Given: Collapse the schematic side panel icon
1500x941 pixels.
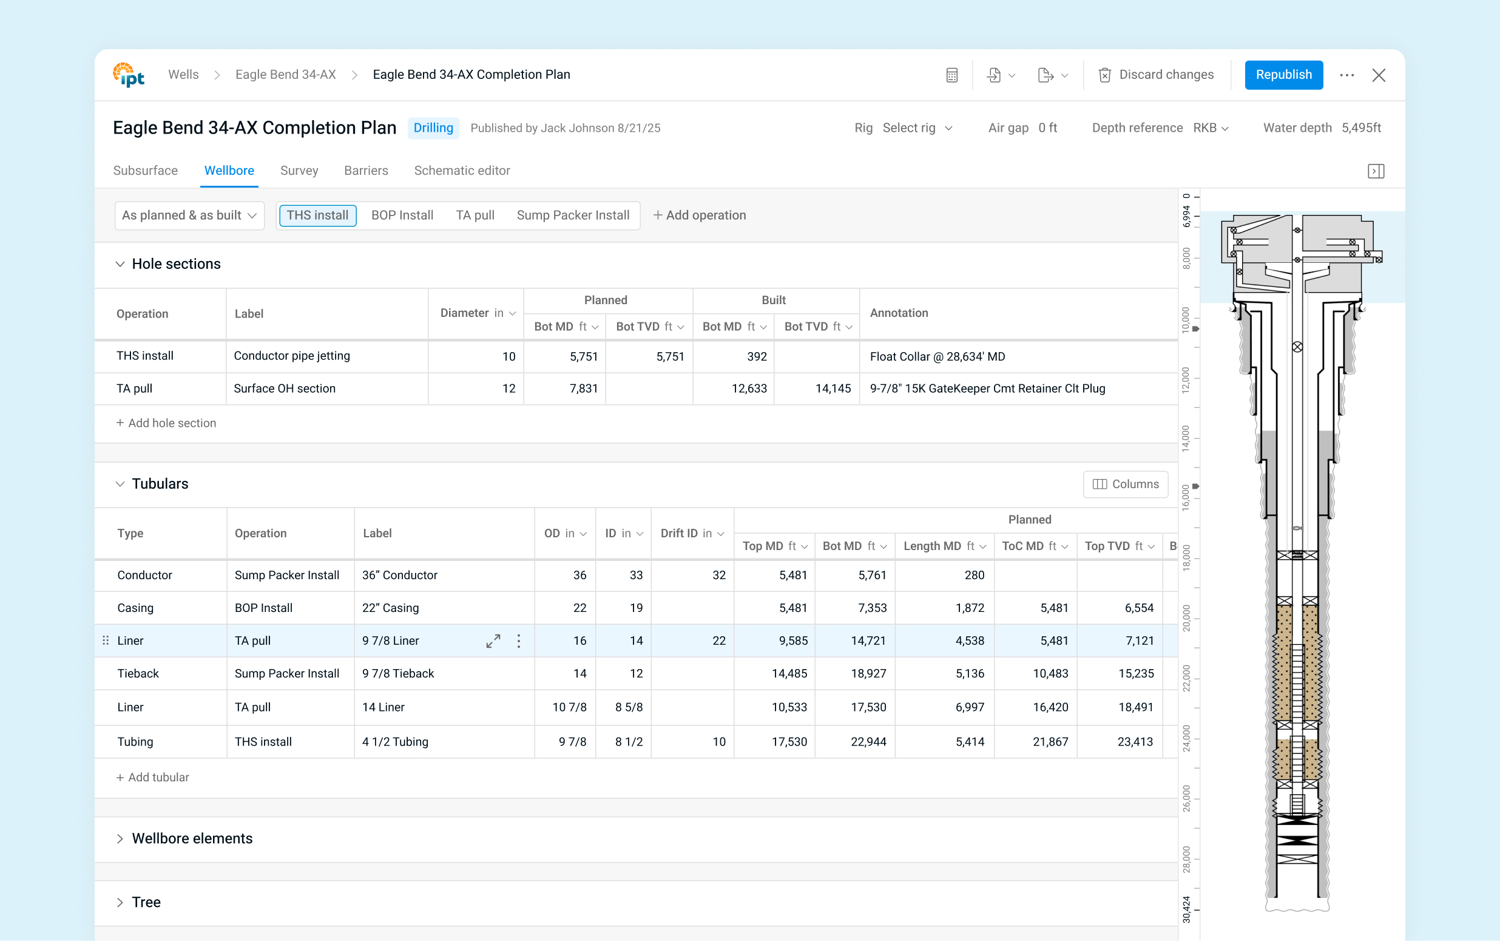Looking at the screenshot, I should (x=1376, y=171).
